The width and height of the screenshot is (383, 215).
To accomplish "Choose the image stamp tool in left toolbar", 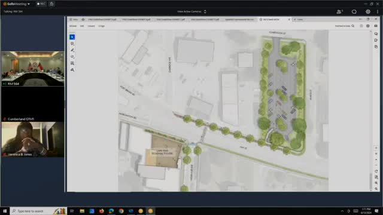I will (72, 63).
